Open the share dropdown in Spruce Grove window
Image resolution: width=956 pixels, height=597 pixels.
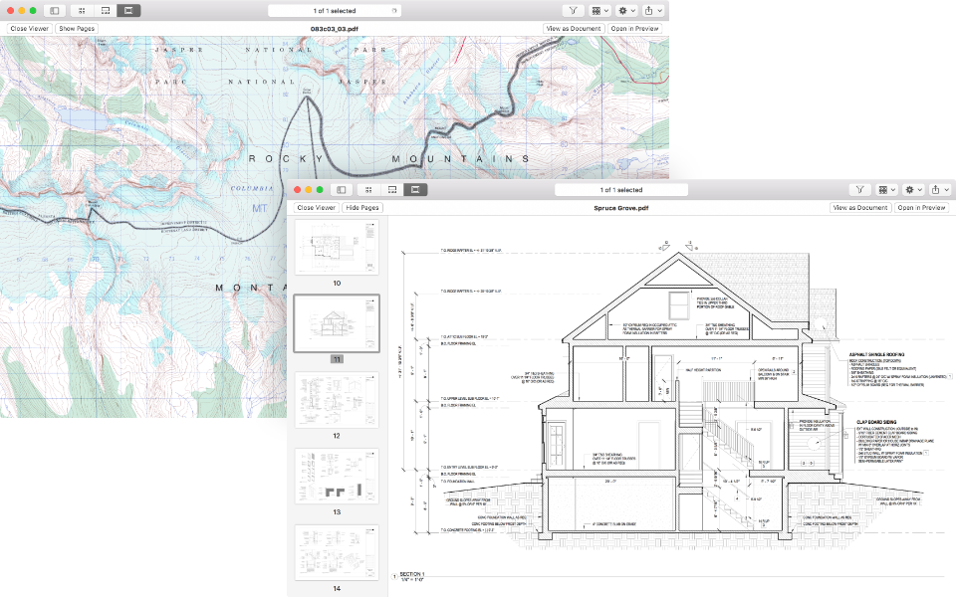[939, 189]
